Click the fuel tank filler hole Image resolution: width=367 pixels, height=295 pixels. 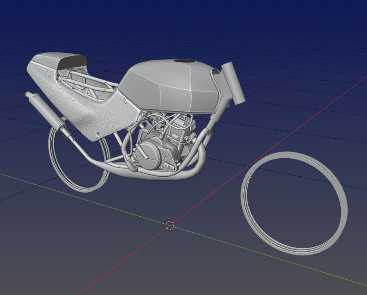[185, 61]
